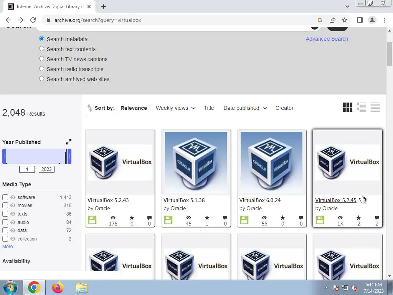Reload the archive.org page
The height and width of the screenshot is (295, 393).
[x=33, y=20]
